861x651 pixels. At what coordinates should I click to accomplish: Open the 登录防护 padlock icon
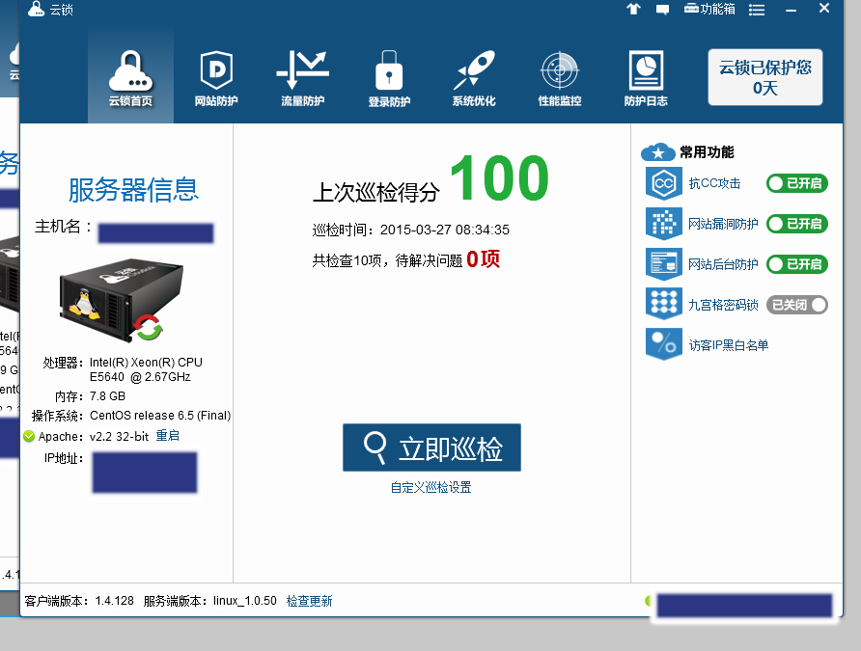389,77
